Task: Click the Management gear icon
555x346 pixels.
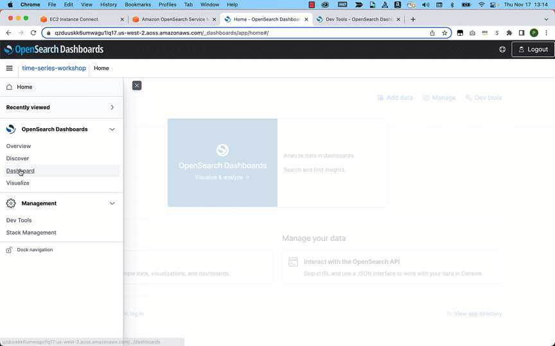Action: (x=11, y=203)
